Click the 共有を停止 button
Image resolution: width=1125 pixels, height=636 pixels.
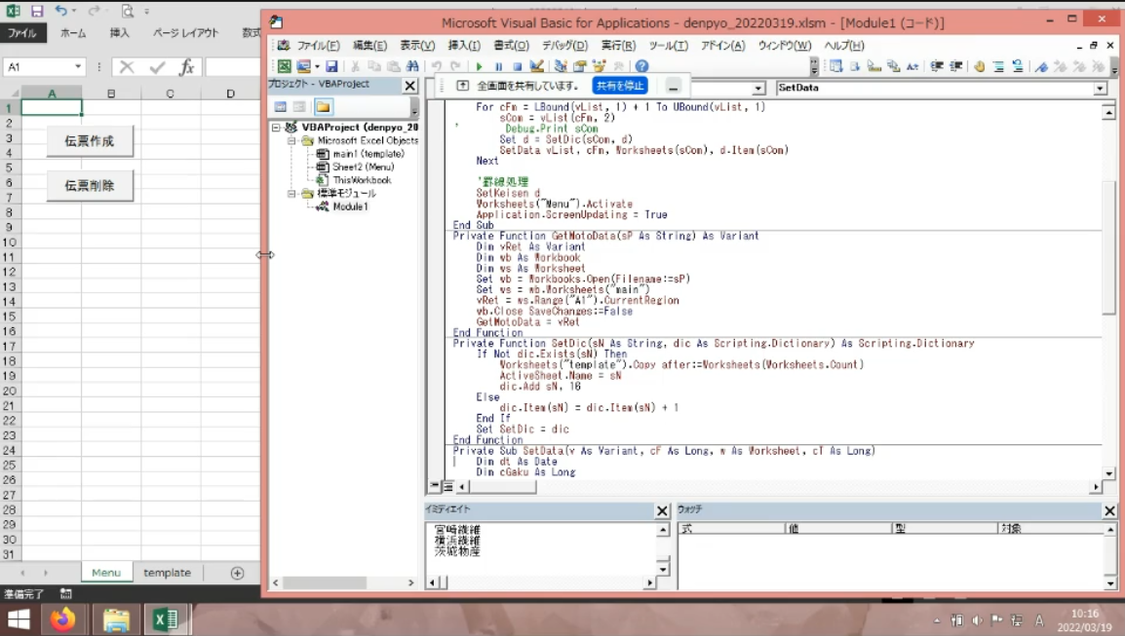point(620,86)
